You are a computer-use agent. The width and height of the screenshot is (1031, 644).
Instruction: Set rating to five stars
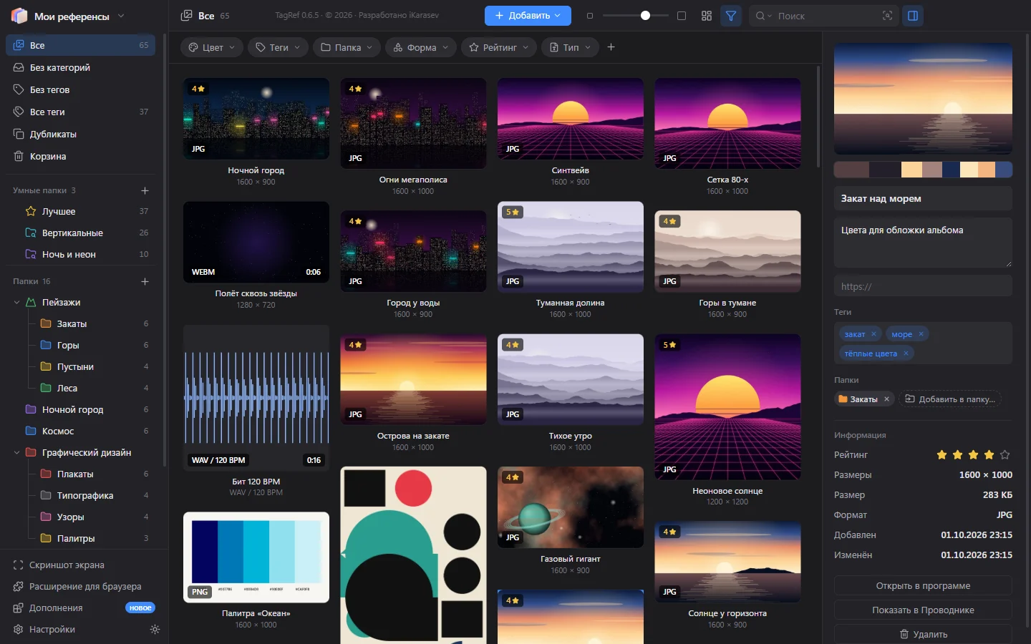click(1005, 455)
